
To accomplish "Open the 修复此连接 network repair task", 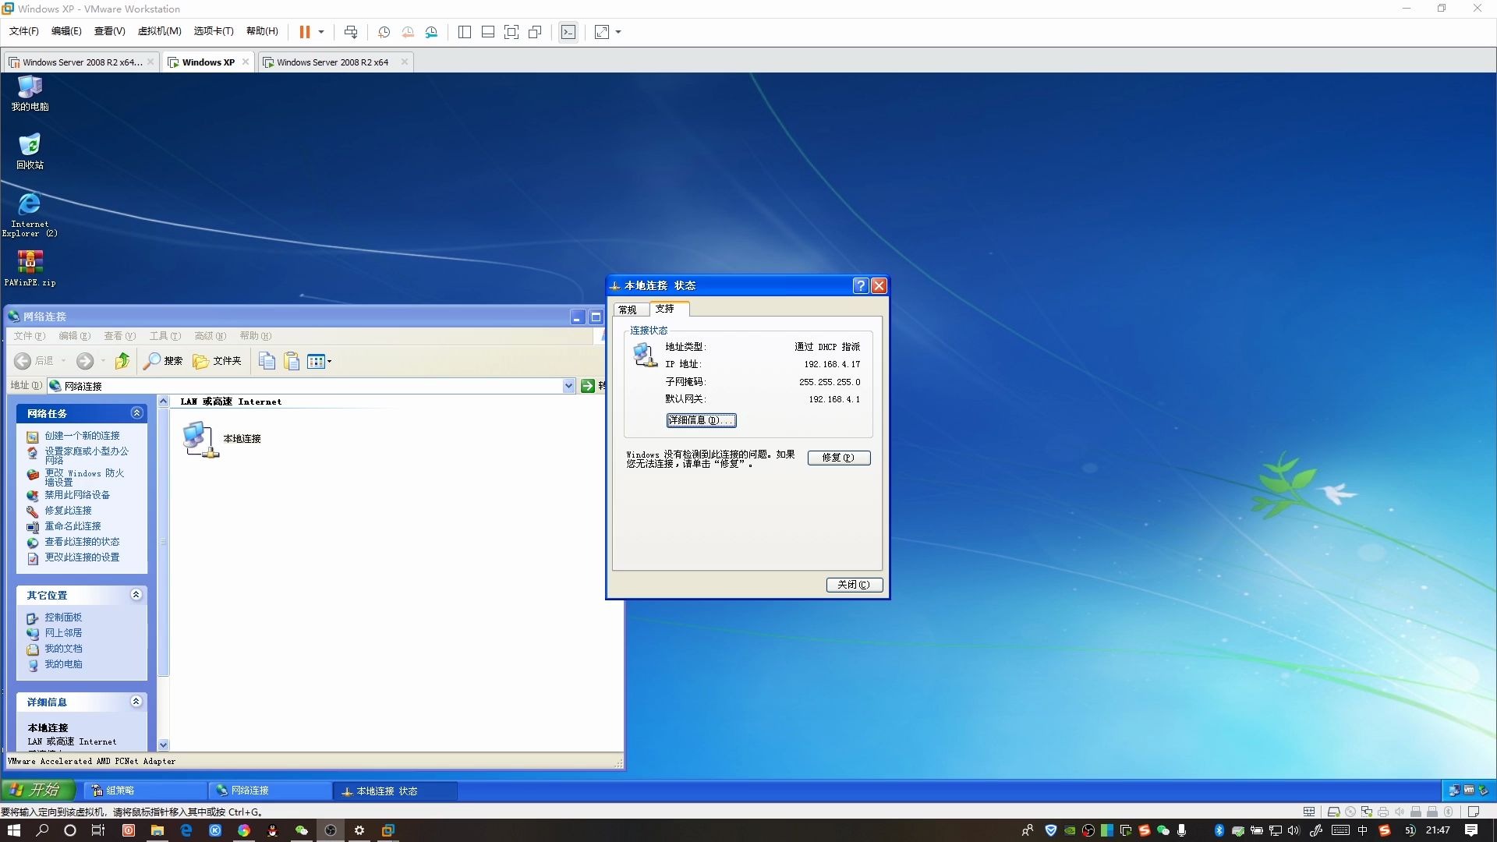I will 69,511.
